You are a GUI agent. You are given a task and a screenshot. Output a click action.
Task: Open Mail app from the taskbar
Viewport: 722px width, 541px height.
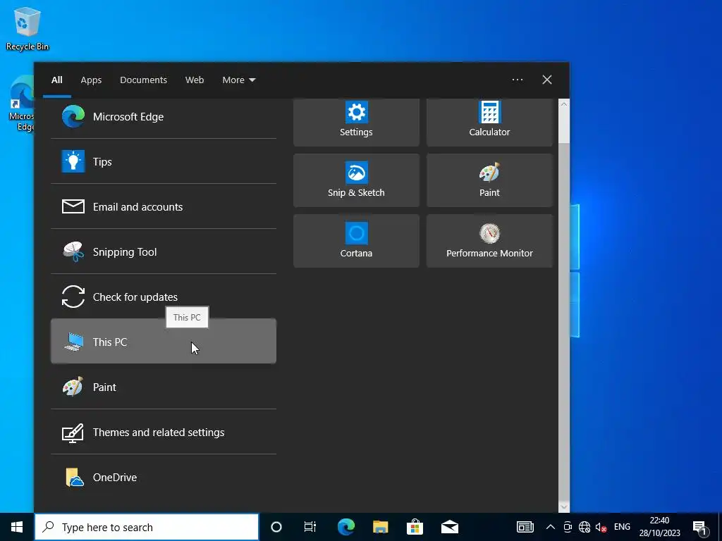pos(449,527)
